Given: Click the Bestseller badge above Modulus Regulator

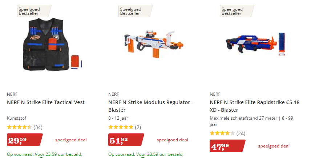Looking at the screenshot, I should pos(134,11).
